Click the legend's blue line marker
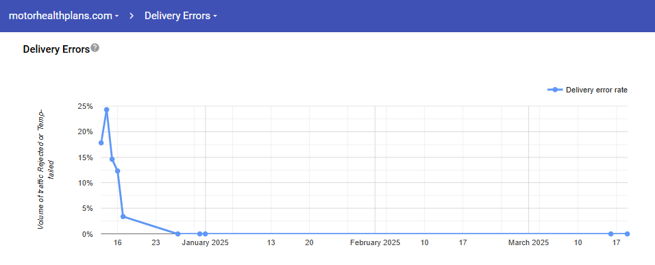The height and width of the screenshot is (265, 655). (555, 90)
